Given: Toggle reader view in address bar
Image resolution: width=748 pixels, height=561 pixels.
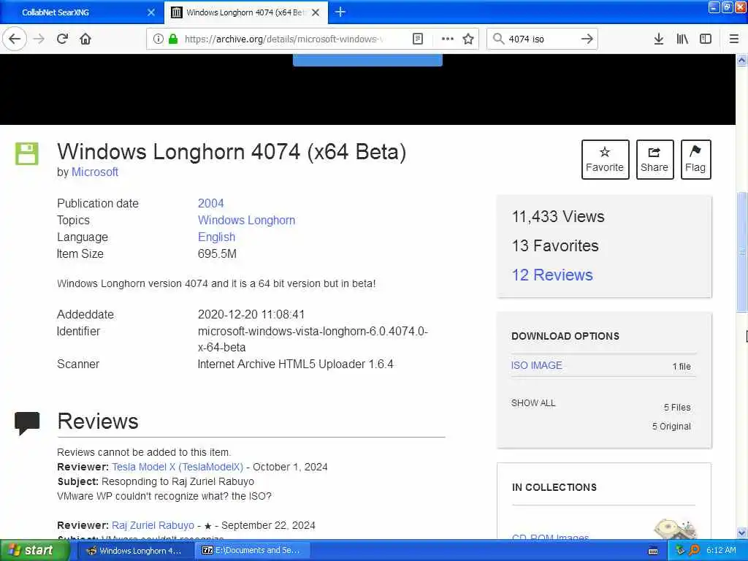Looking at the screenshot, I should pyautogui.click(x=417, y=39).
